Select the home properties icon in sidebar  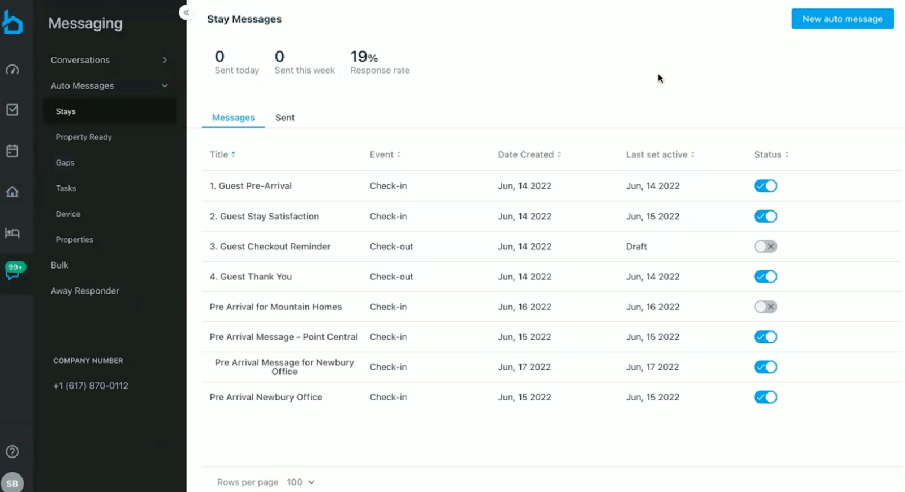12,192
